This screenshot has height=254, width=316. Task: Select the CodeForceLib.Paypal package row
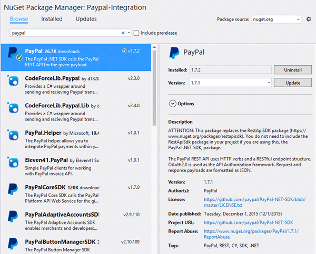pos(76,85)
